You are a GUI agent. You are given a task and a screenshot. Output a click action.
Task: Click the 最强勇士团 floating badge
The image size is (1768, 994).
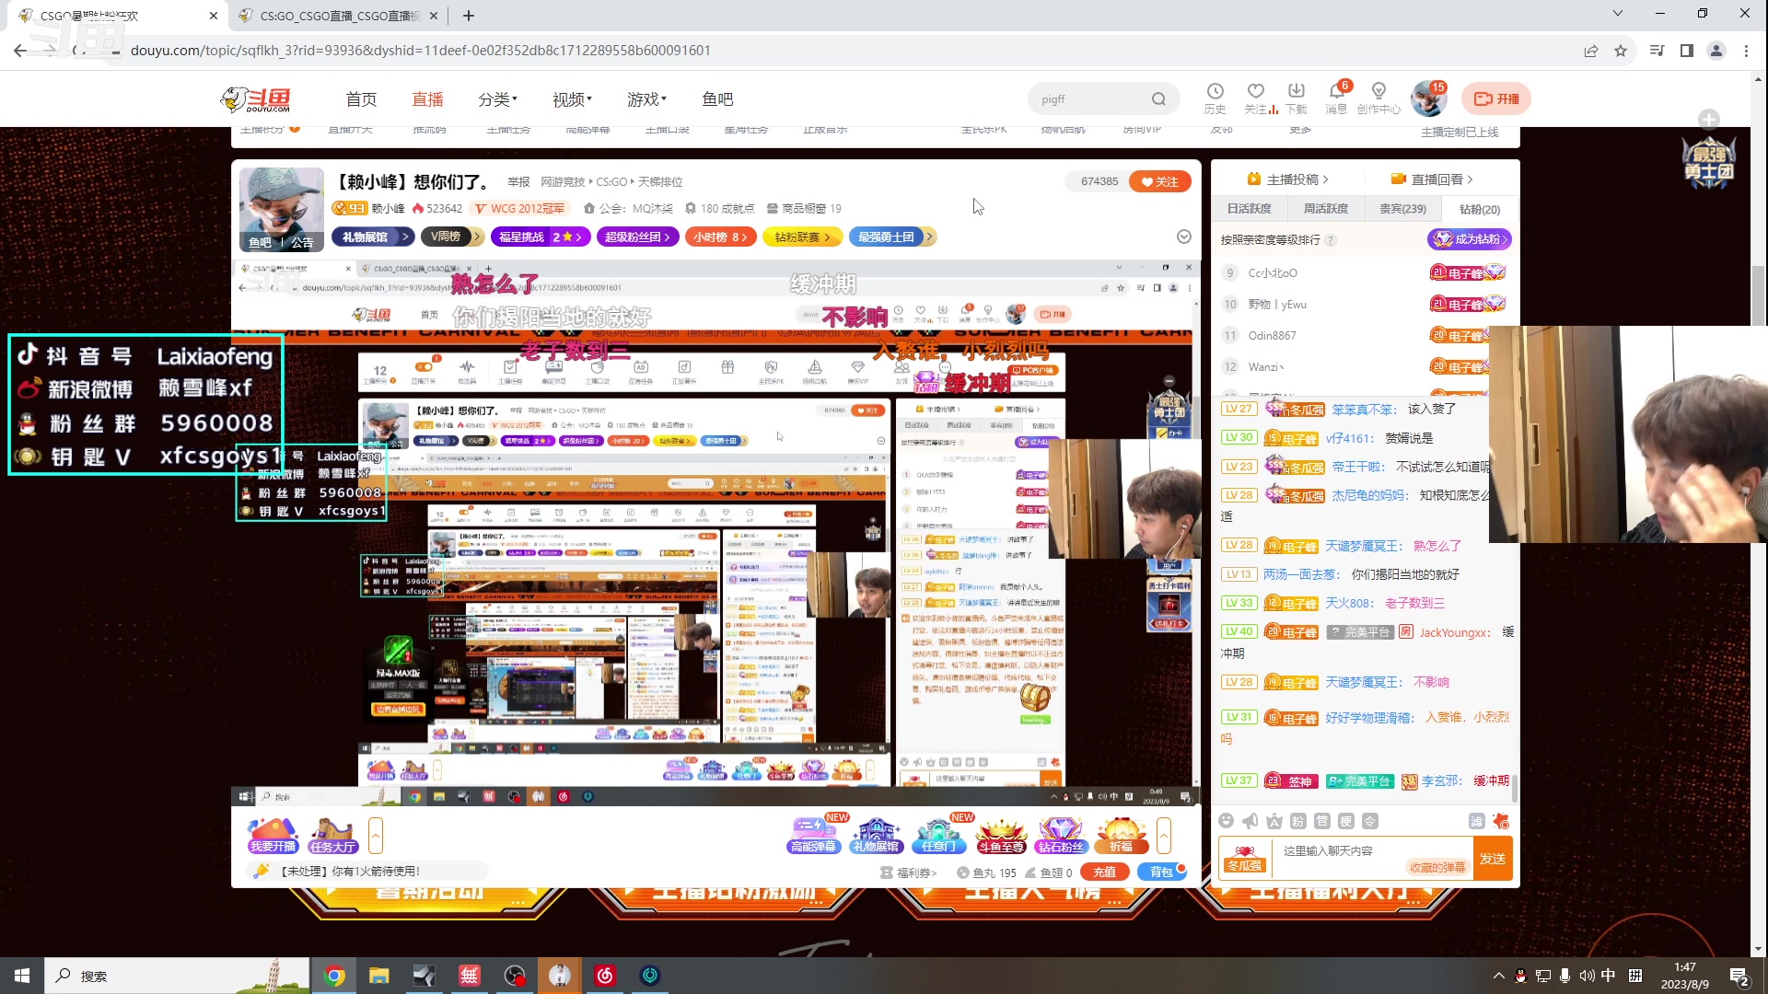click(1709, 164)
